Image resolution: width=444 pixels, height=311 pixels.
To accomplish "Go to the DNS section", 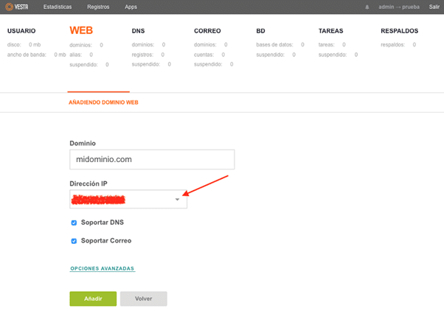I will (138, 32).
